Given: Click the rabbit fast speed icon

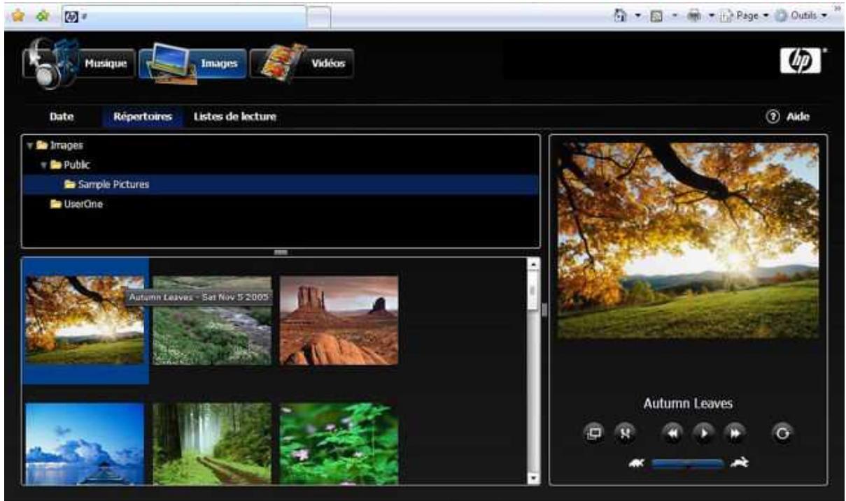Looking at the screenshot, I should 740,462.
